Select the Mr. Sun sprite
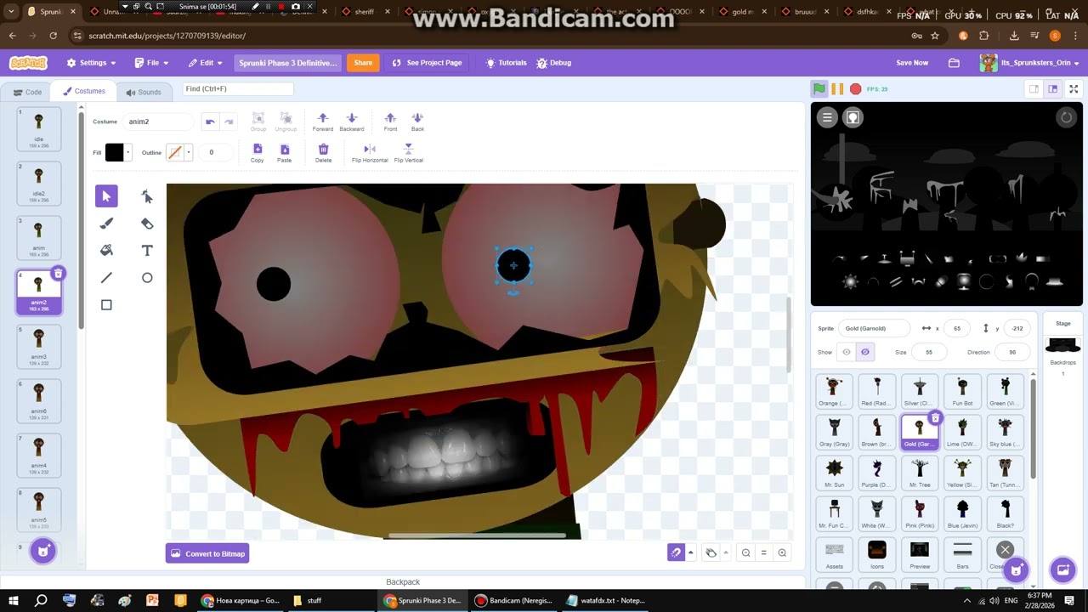Screen dimensions: 1088x612 (835, 474)
